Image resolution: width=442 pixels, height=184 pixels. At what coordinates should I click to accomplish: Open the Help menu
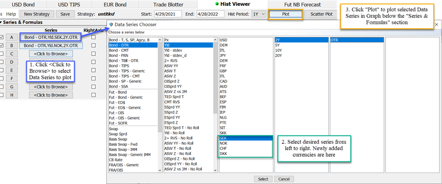(x=11, y=14)
